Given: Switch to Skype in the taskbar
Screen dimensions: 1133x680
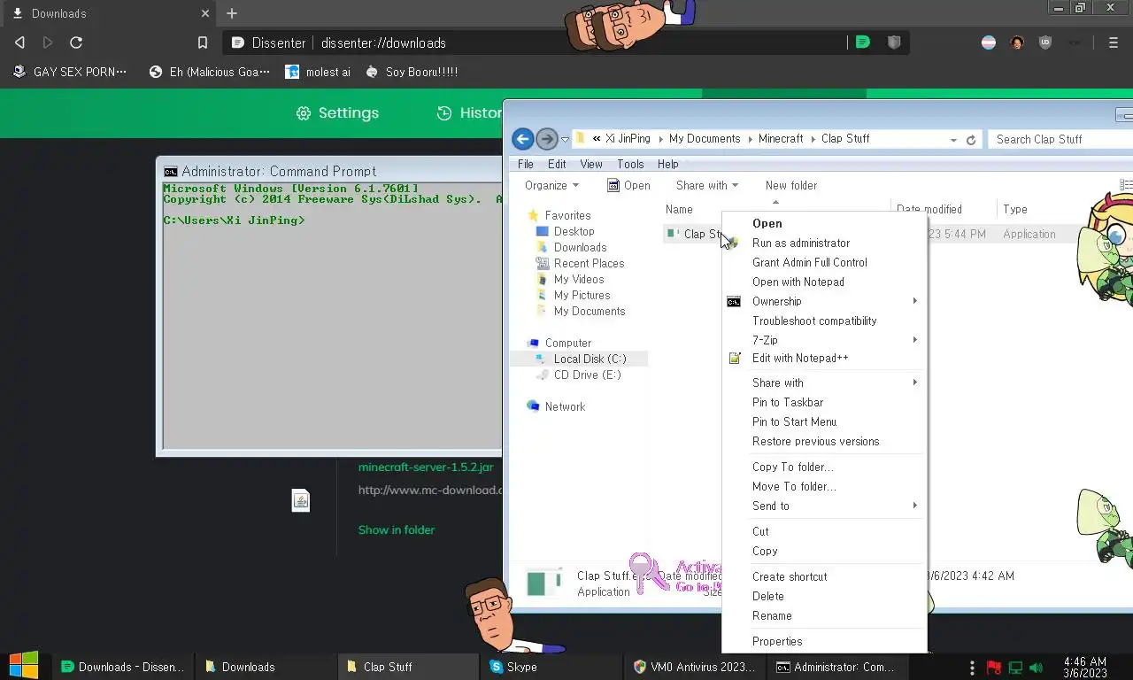Looking at the screenshot, I should [551, 667].
